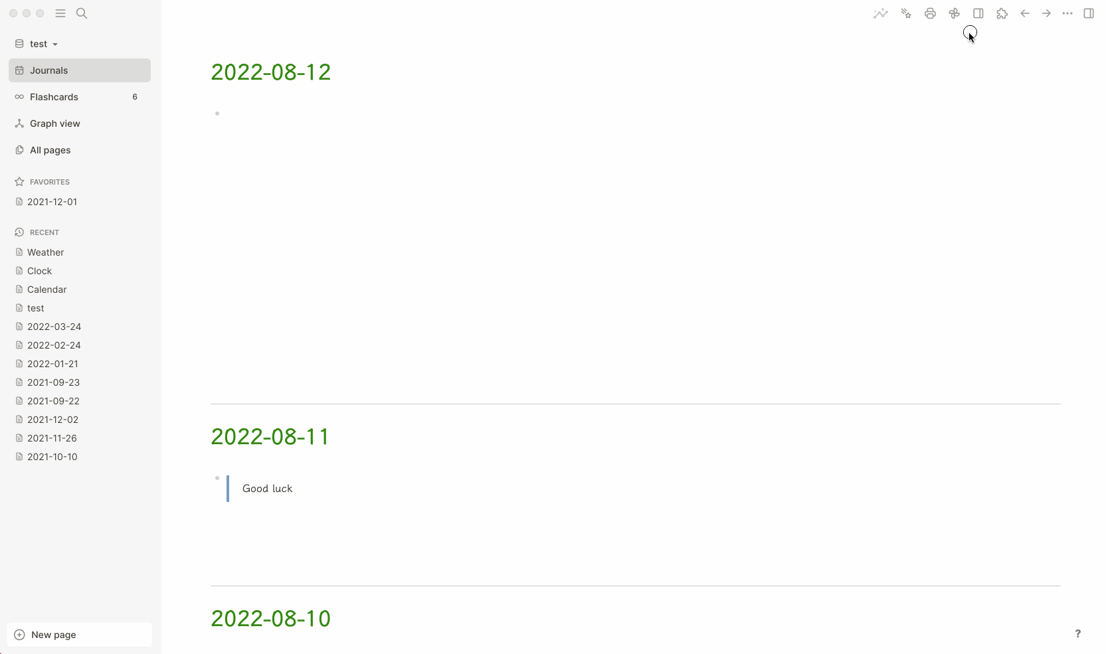Image resolution: width=1106 pixels, height=654 pixels.
Task: Click the printer icon in top toolbar
Action: point(930,13)
